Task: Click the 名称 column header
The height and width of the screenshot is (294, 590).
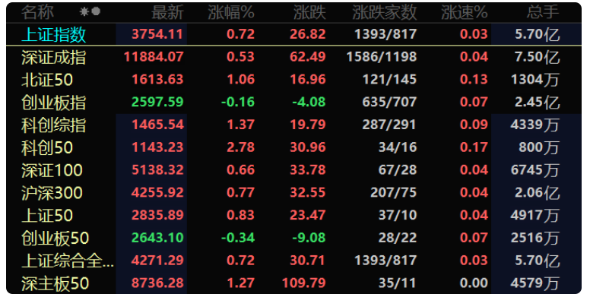Action: [x=37, y=13]
